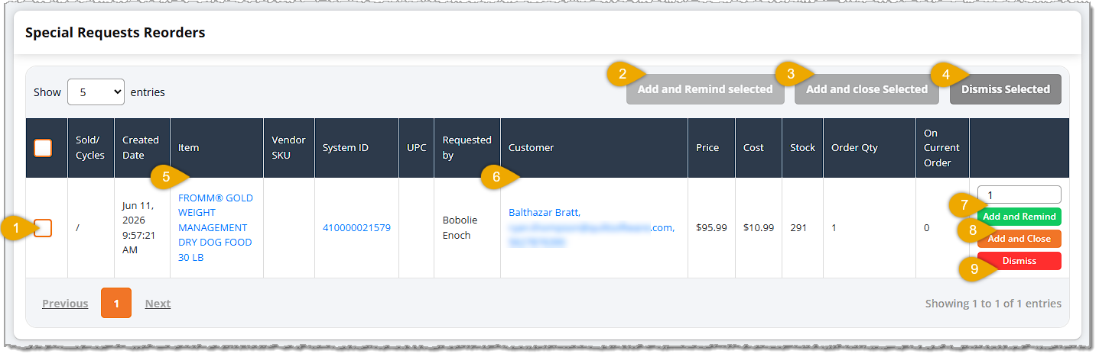
Task: Select Bobolie Enoch requested-by cell
Action: click(467, 227)
